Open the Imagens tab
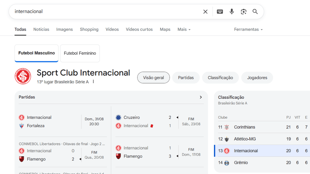This screenshot has height=174, width=310. [64, 29]
